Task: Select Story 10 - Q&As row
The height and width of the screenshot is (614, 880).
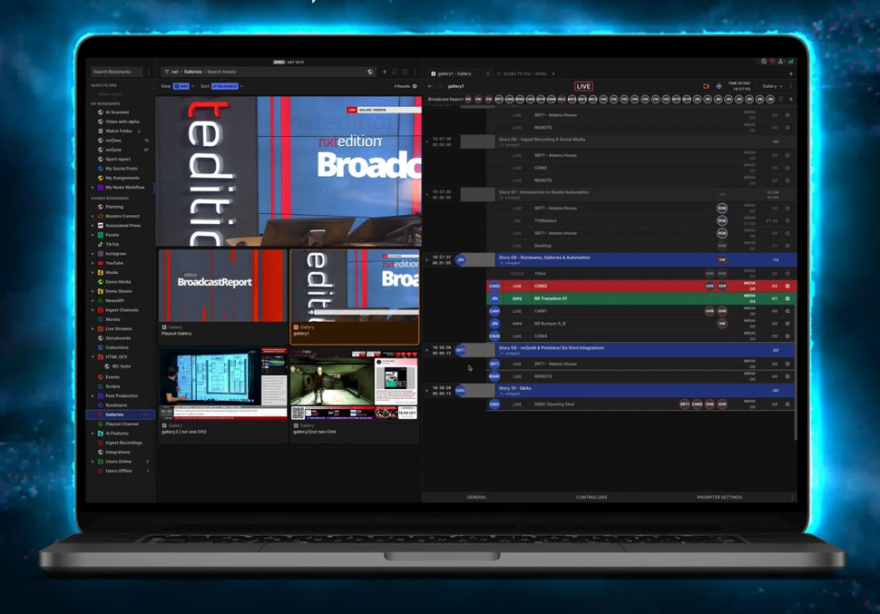Action: [x=645, y=390]
